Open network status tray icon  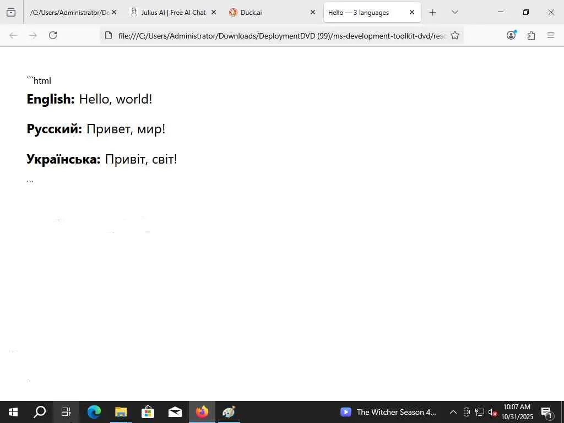pyautogui.click(x=480, y=412)
